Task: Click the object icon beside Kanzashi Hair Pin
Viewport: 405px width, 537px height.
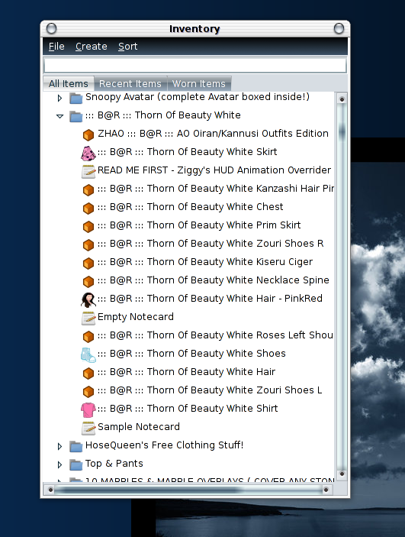Action: (x=88, y=189)
